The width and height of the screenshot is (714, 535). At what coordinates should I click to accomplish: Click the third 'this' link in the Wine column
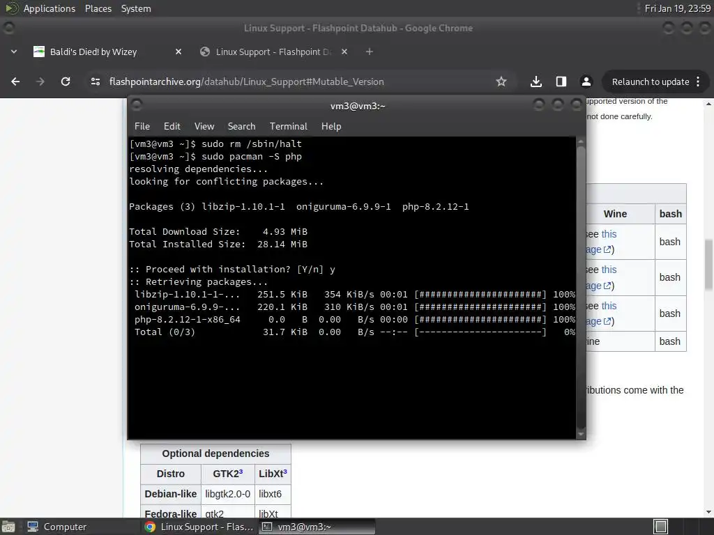pyautogui.click(x=609, y=306)
